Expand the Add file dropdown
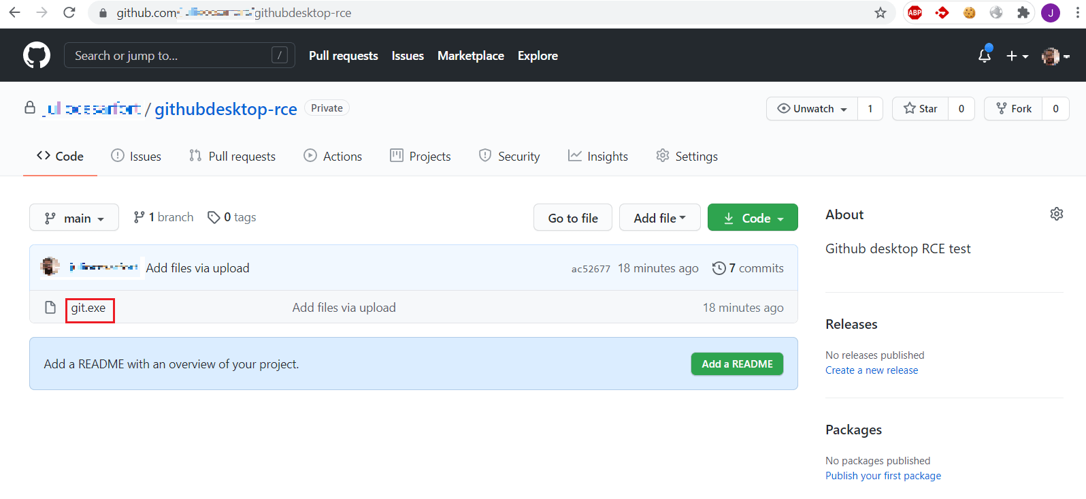This screenshot has width=1086, height=499. 659,218
